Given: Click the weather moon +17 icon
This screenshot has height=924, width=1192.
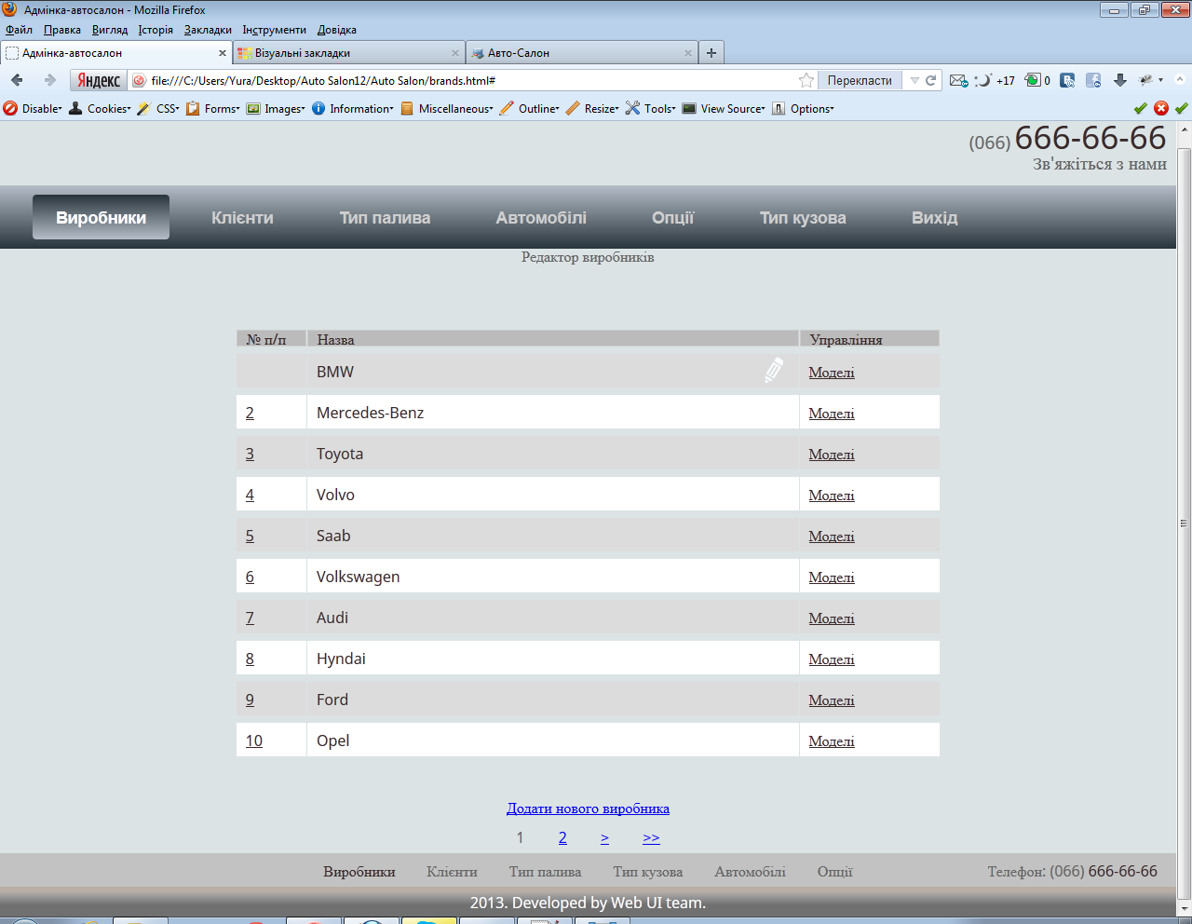Looking at the screenshot, I should click(x=995, y=80).
